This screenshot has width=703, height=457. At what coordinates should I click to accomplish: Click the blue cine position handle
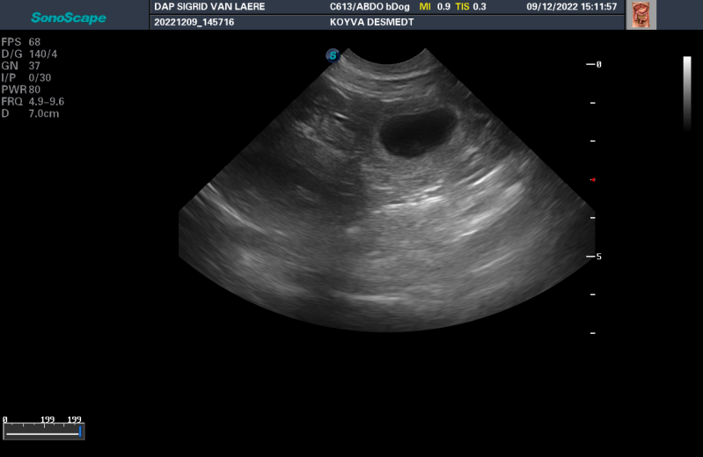80,432
